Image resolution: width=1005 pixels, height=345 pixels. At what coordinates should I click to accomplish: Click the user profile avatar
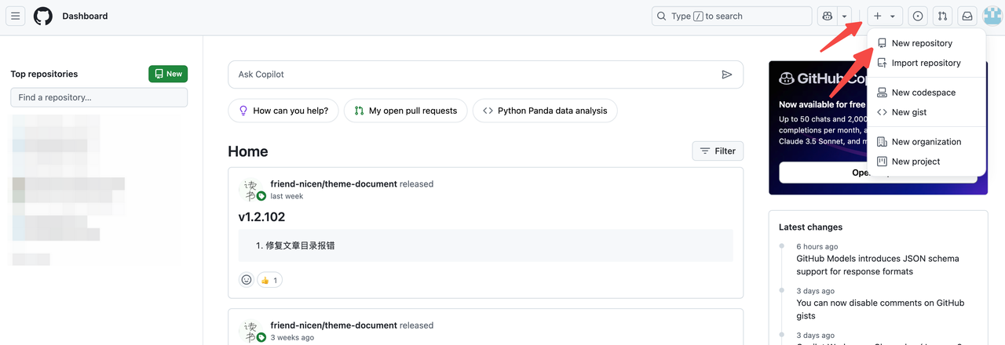[x=992, y=16]
